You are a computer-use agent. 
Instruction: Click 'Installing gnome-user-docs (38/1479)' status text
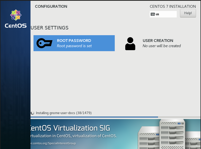pyautogui.click(x=64, y=113)
